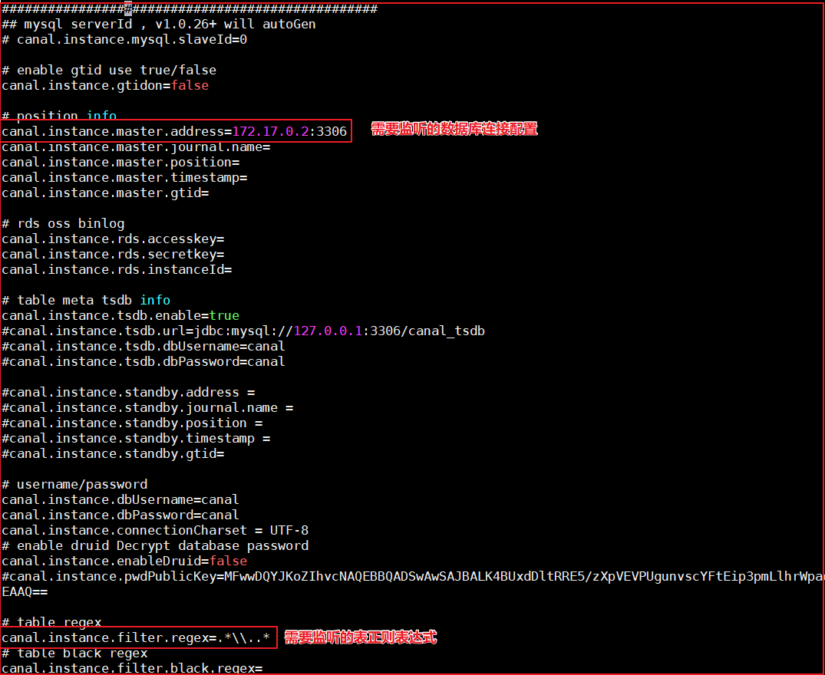Click the '#canal.instance.pwdPublicKey=MFwwDQYJKoZIhvcNAQEBBQADSwAwSAJBALK4BUxdDltRRE5/...' line
The image size is (825, 675).
coord(413,576)
